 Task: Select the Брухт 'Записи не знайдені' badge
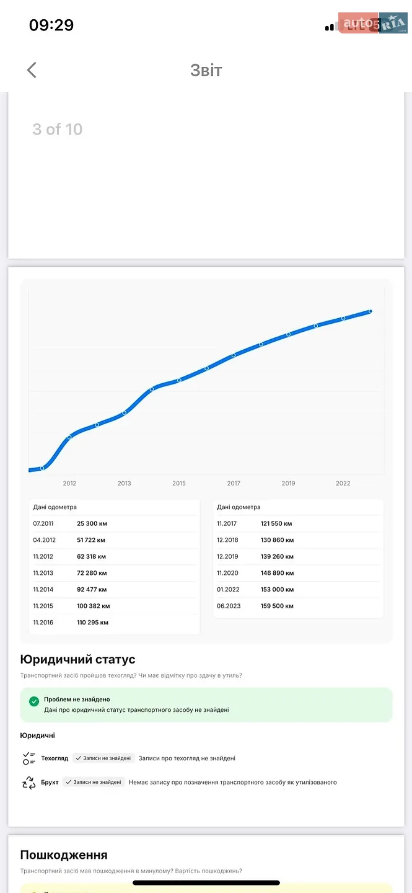tap(94, 782)
